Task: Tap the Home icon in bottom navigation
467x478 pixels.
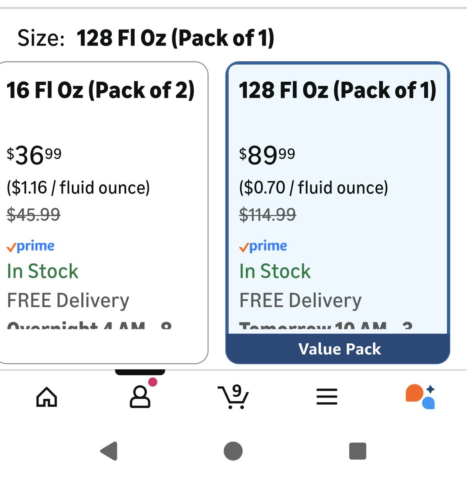Action: click(x=47, y=397)
